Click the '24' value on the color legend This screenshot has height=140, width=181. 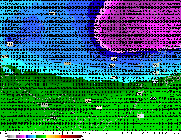[62, 139]
